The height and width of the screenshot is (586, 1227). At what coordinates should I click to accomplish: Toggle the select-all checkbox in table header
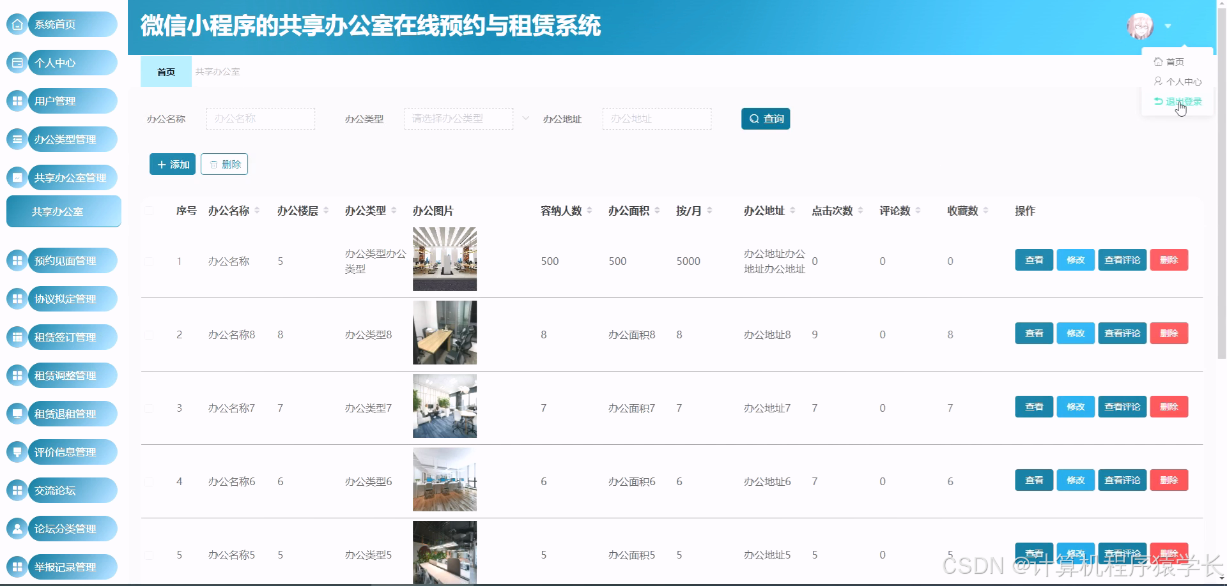[x=149, y=211]
